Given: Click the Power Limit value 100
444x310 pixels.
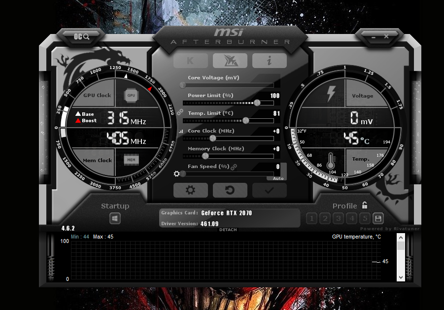Looking at the screenshot, I should pos(274,96).
